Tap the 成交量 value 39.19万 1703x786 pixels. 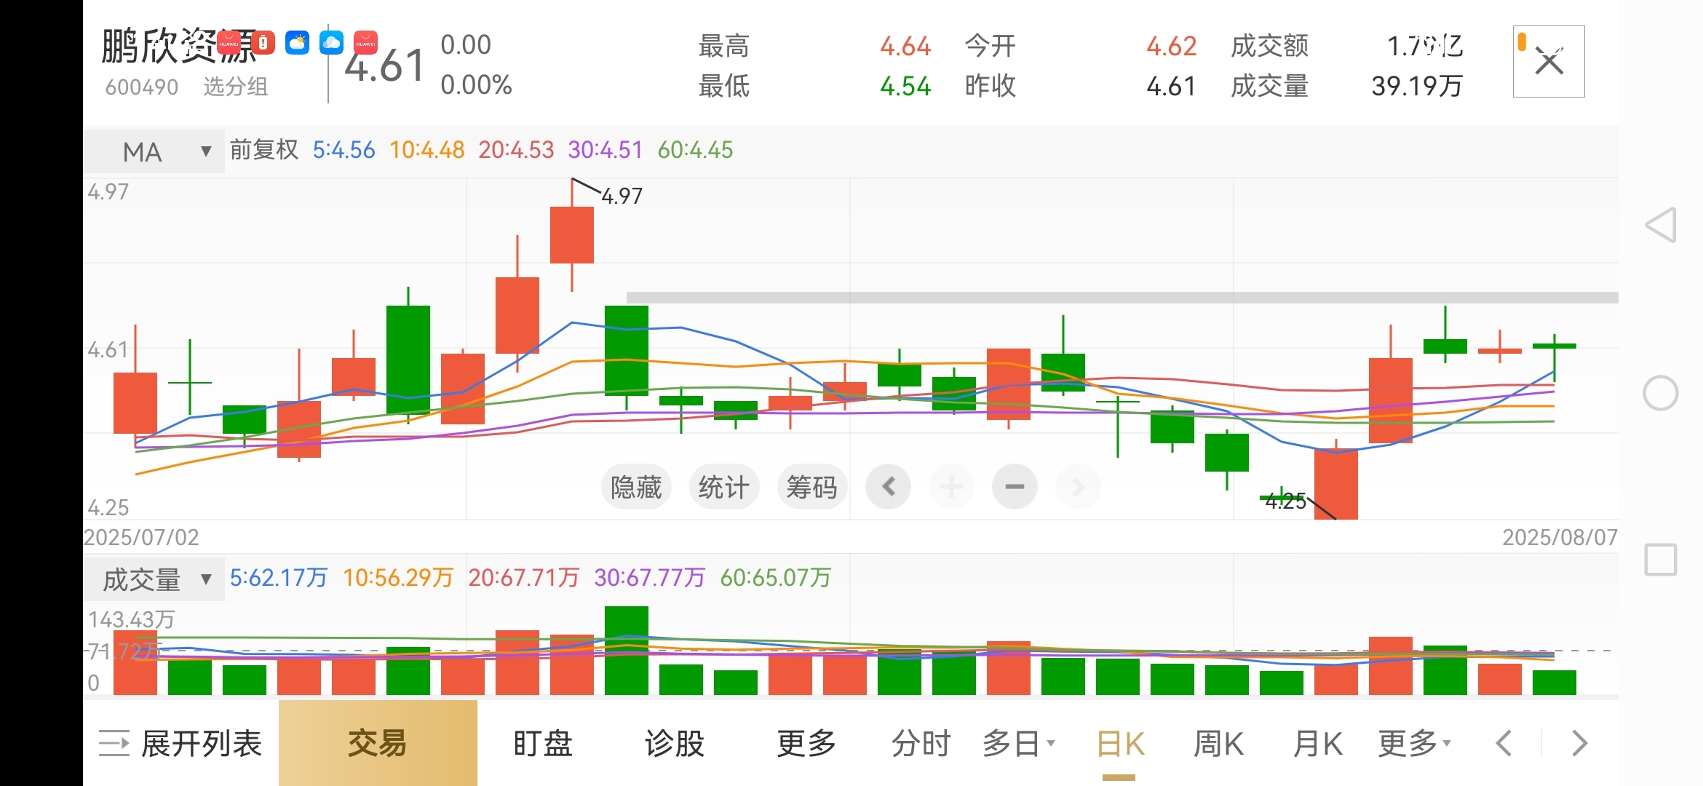(1417, 87)
